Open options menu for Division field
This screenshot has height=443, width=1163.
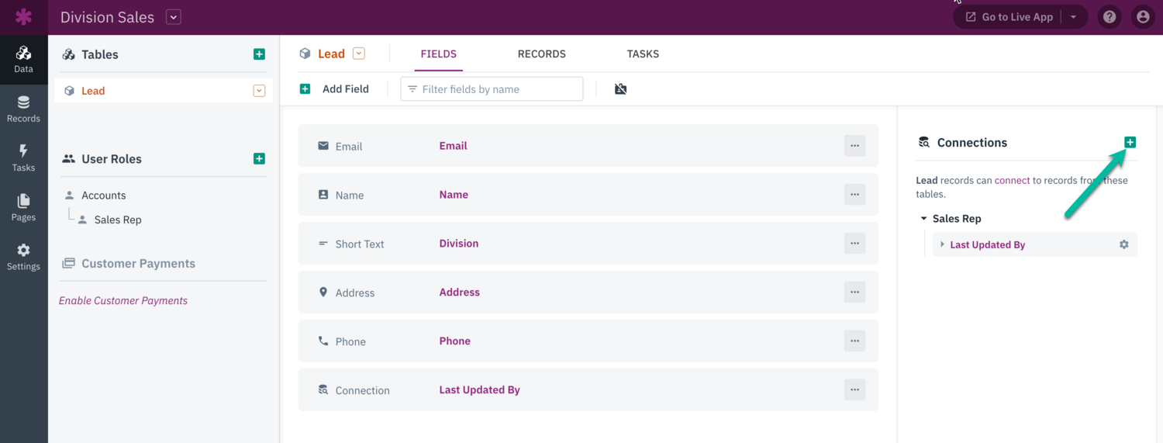(x=854, y=244)
